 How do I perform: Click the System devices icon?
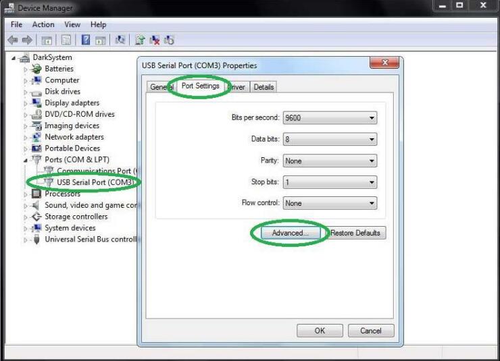coord(36,228)
